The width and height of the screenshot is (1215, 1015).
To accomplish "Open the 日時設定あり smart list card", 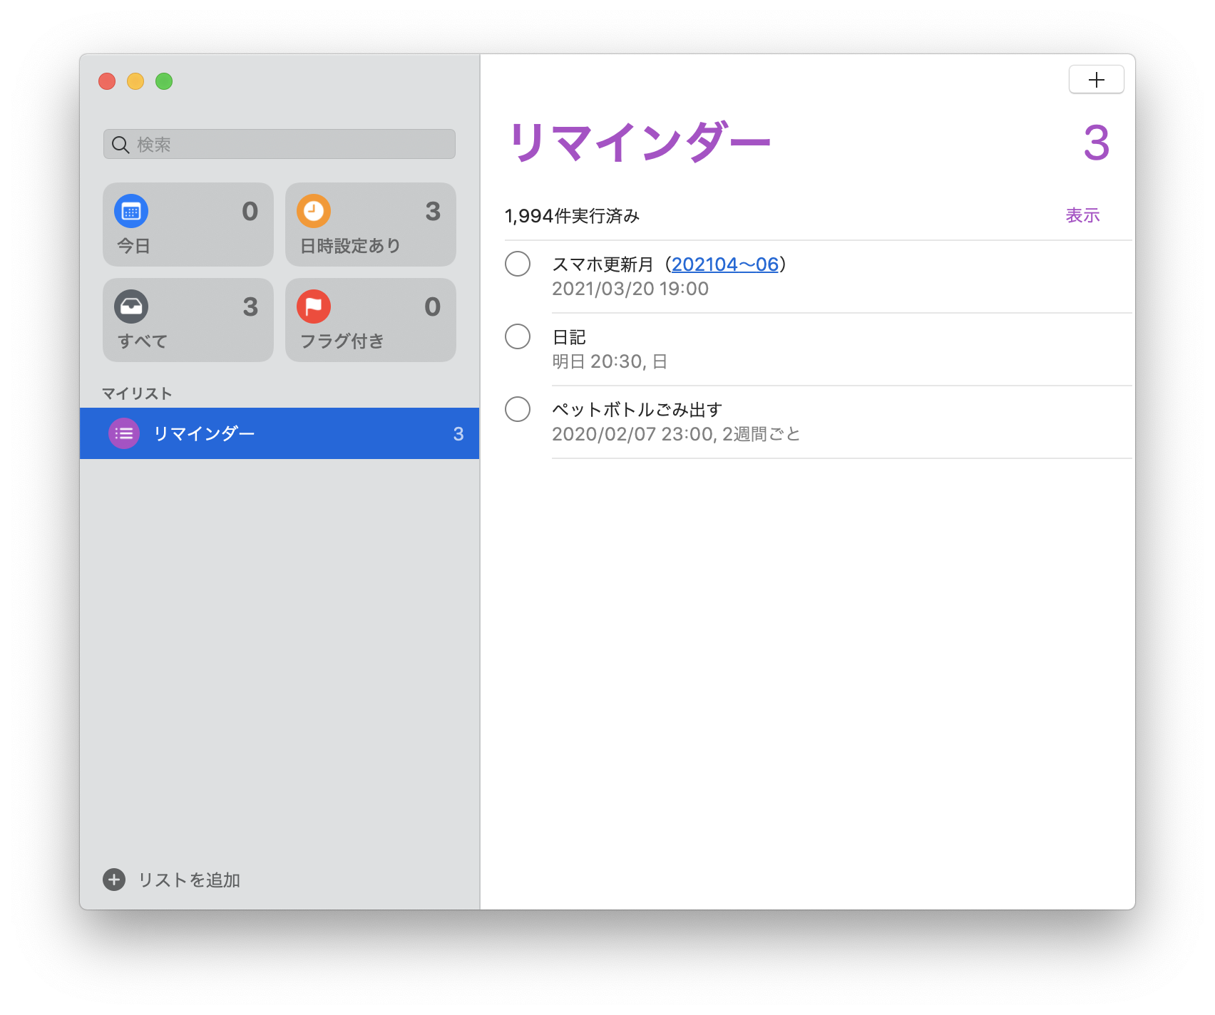I will pyautogui.click(x=371, y=225).
